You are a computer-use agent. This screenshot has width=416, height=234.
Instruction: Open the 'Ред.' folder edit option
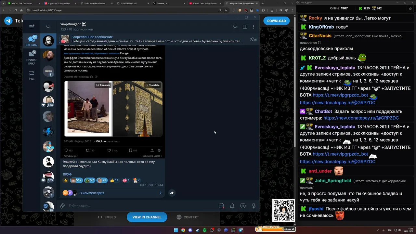coord(32,75)
